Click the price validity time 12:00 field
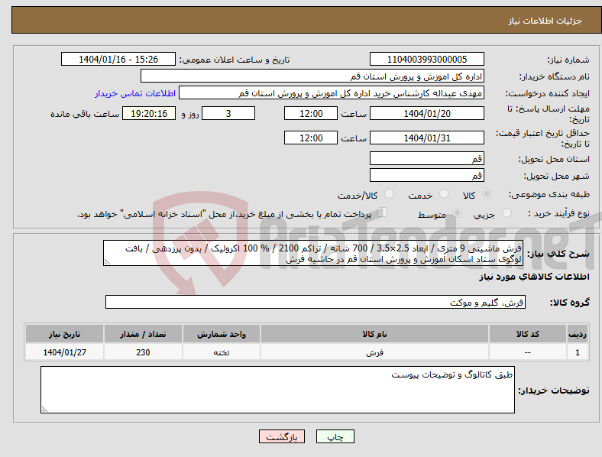602x457 pixels. pos(311,138)
